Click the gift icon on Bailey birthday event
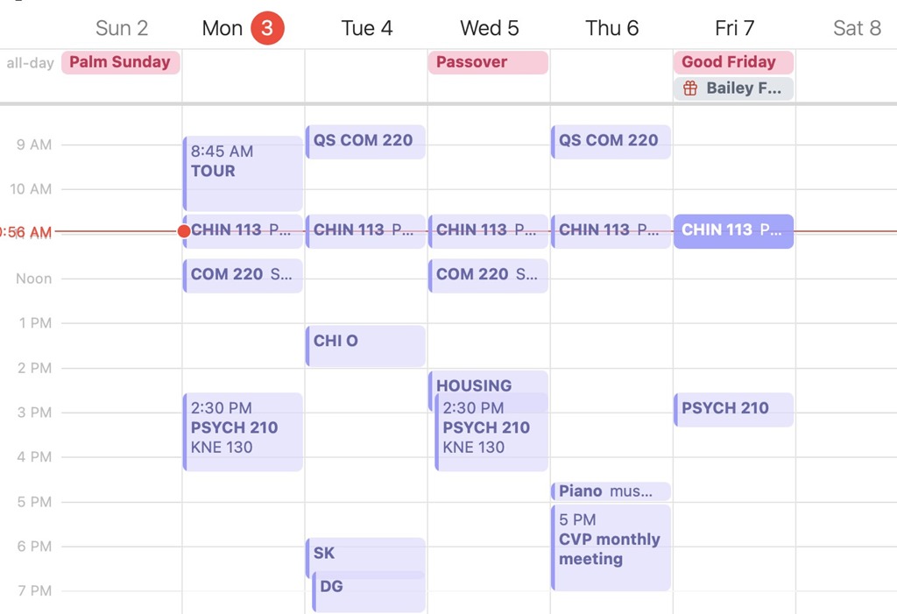Viewport: 897px width, 614px height. pos(690,88)
